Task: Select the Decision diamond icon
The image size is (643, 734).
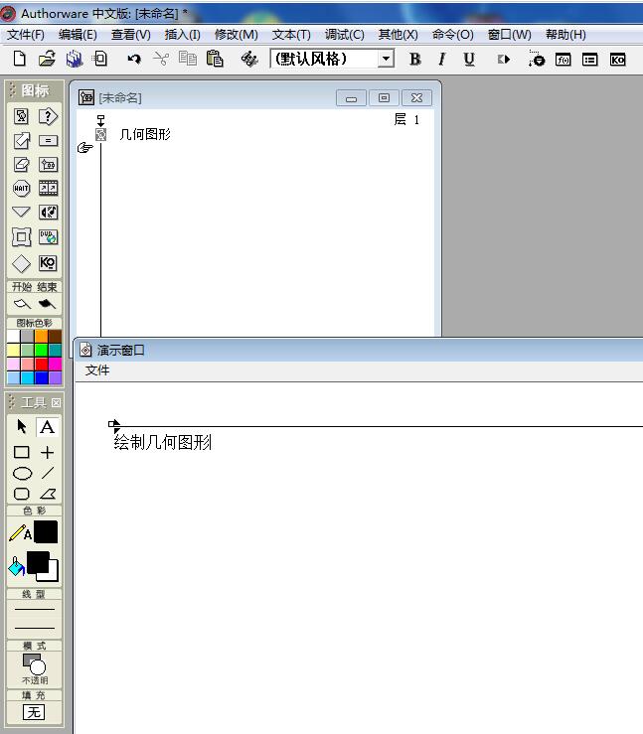Action: tap(21, 263)
